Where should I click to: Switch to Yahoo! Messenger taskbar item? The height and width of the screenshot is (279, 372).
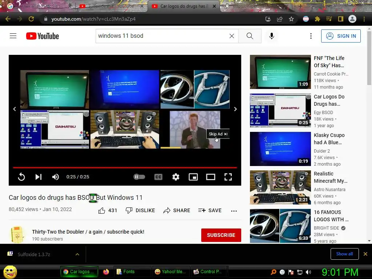[170, 272]
